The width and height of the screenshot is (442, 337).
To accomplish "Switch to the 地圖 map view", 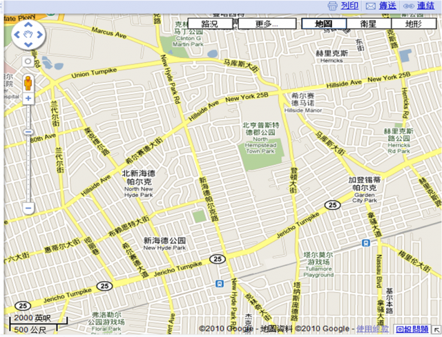I will (324, 23).
